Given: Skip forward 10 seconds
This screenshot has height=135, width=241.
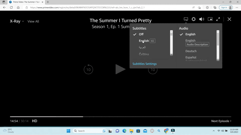Looking at the screenshot, I should (153, 69).
